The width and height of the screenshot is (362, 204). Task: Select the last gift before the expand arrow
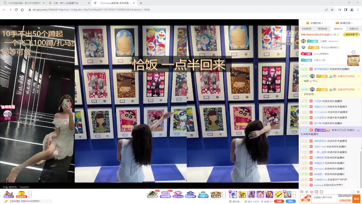(x=288, y=194)
